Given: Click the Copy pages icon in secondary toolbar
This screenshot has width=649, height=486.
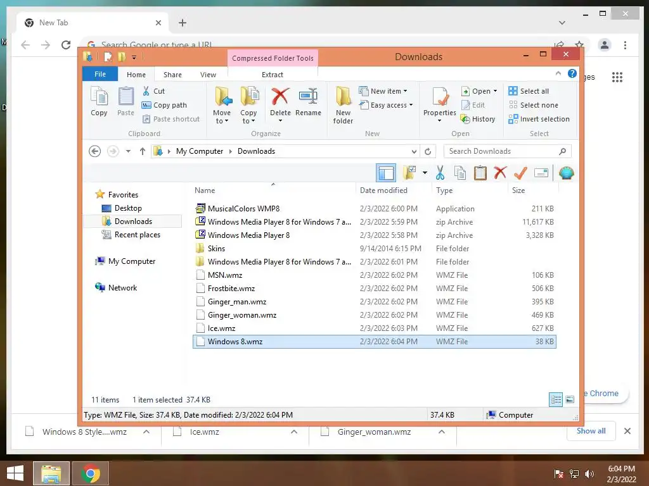Looking at the screenshot, I should point(460,173).
